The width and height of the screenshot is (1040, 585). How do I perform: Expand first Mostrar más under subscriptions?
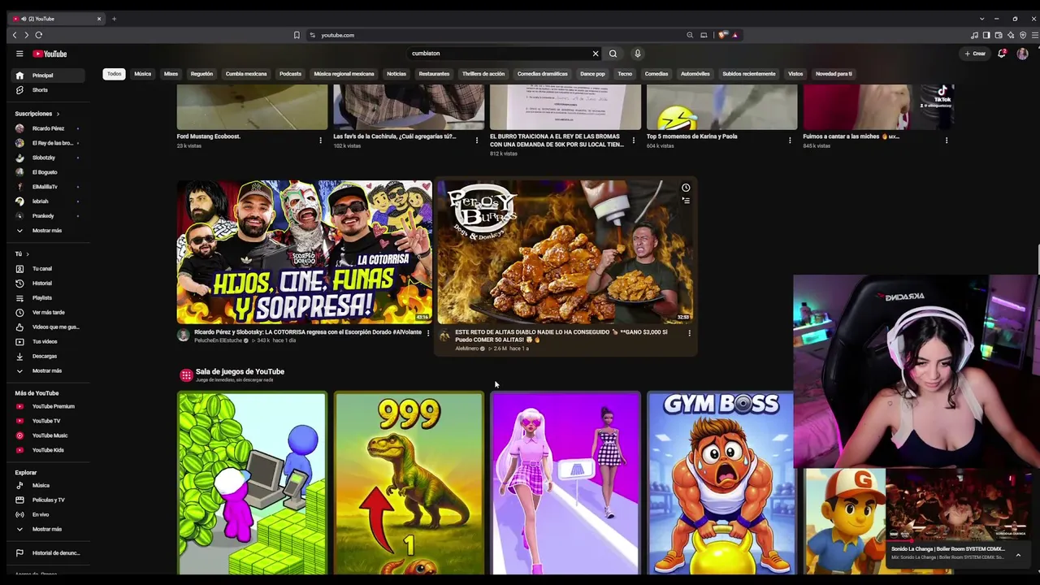[x=49, y=231]
